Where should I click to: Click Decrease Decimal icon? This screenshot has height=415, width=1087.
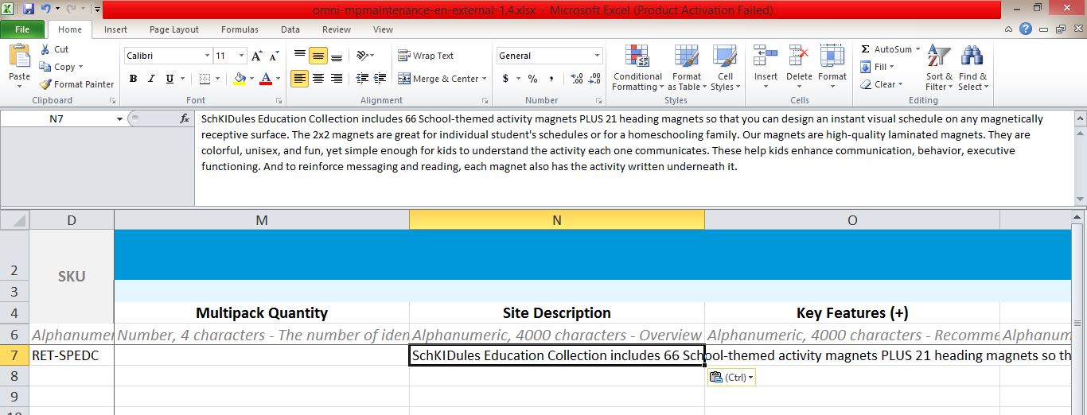[x=594, y=79]
